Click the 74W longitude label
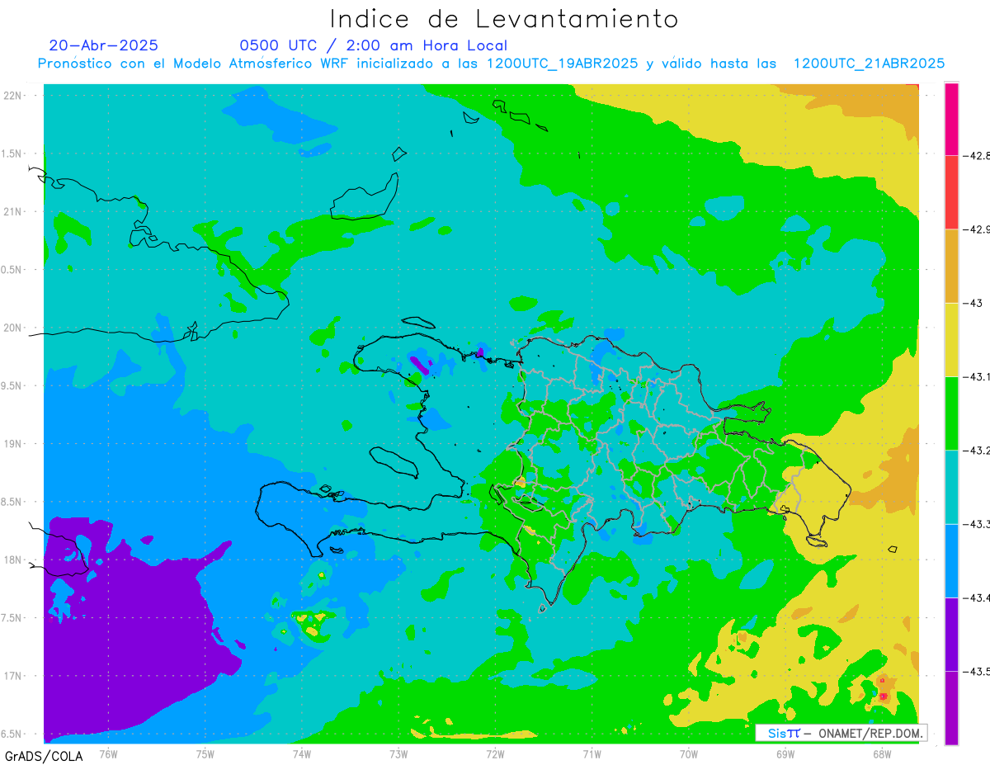This screenshot has height=765, width=990. point(301,753)
